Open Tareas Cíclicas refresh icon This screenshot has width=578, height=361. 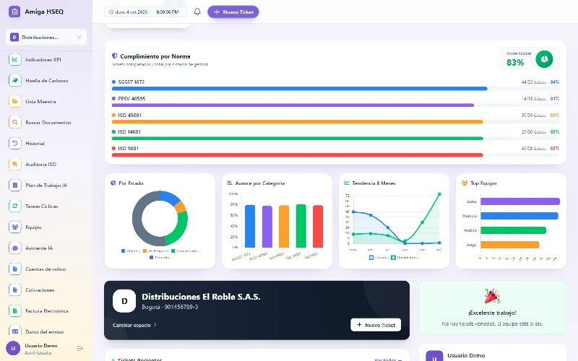[x=14, y=206]
